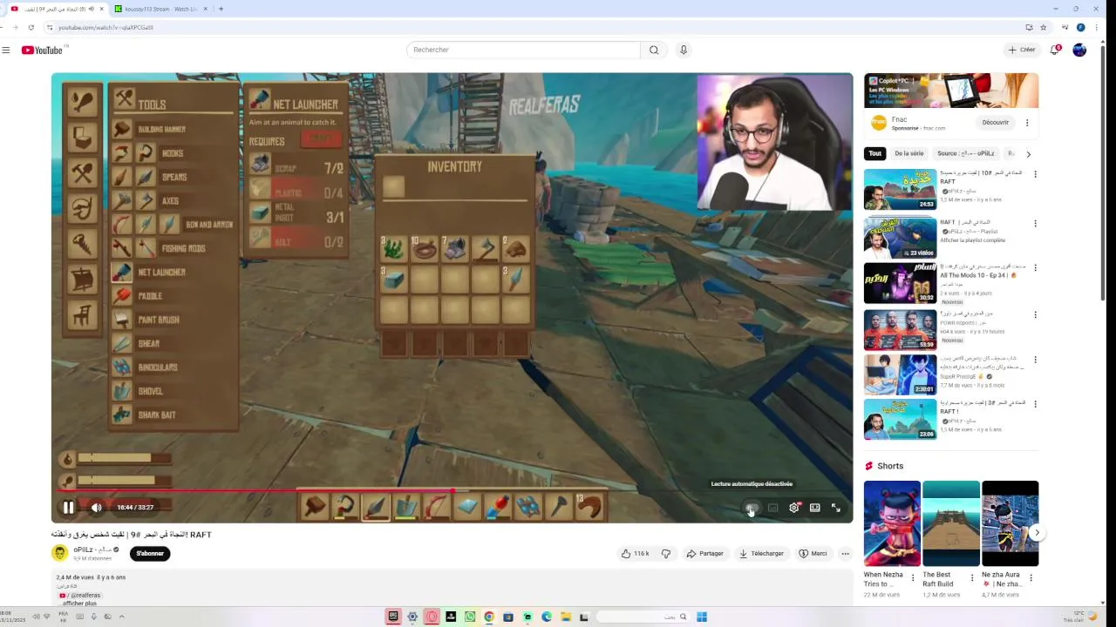Viewport: 1116px width, 627px height.
Task: Open options for The Best Raft Build short
Action: 972,577
